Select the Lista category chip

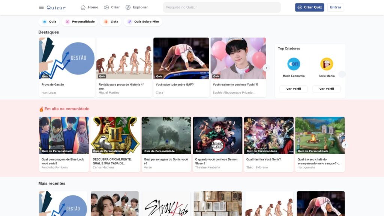coord(111,22)
